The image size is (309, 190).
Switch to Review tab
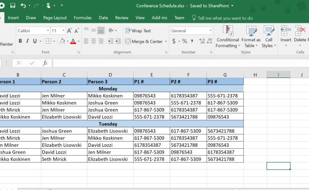coord(122,18)
